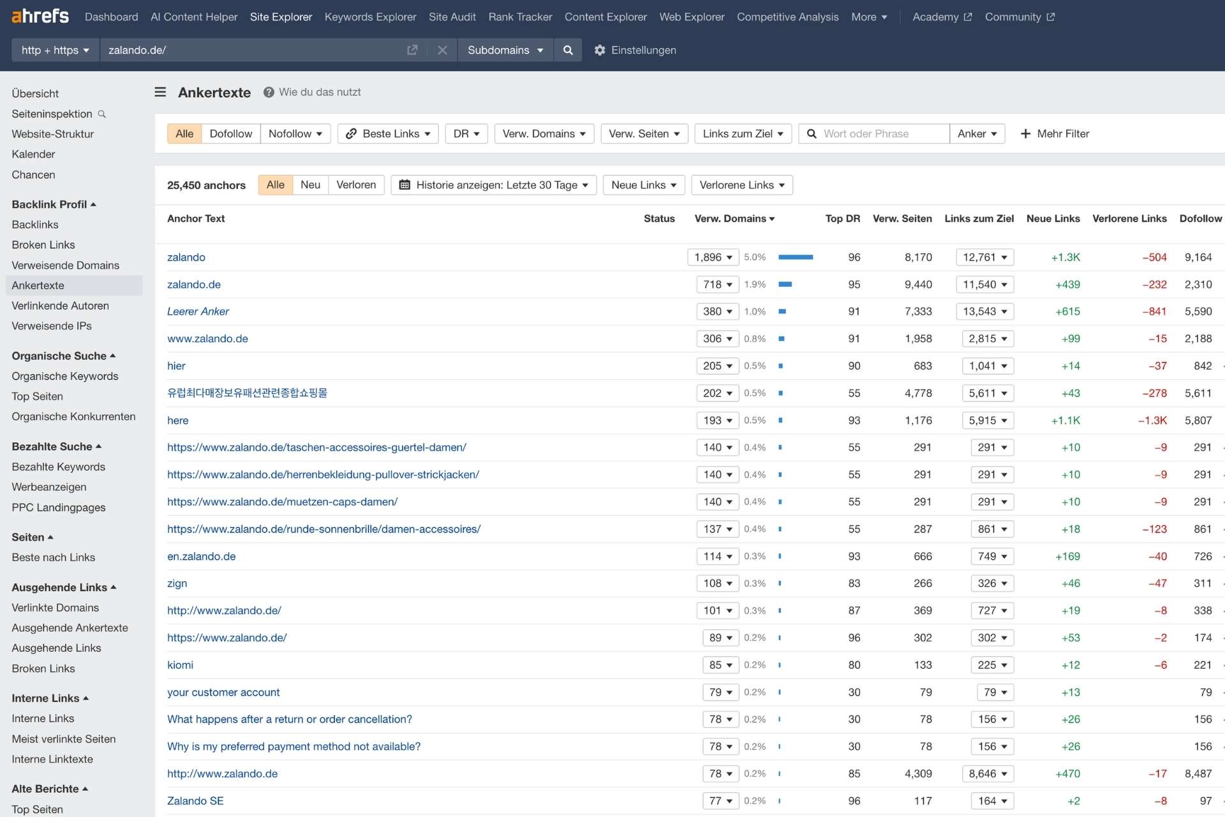Open the Dashboard menu
The height and width of the screenshot is (817, 1225).
[111, 17]
